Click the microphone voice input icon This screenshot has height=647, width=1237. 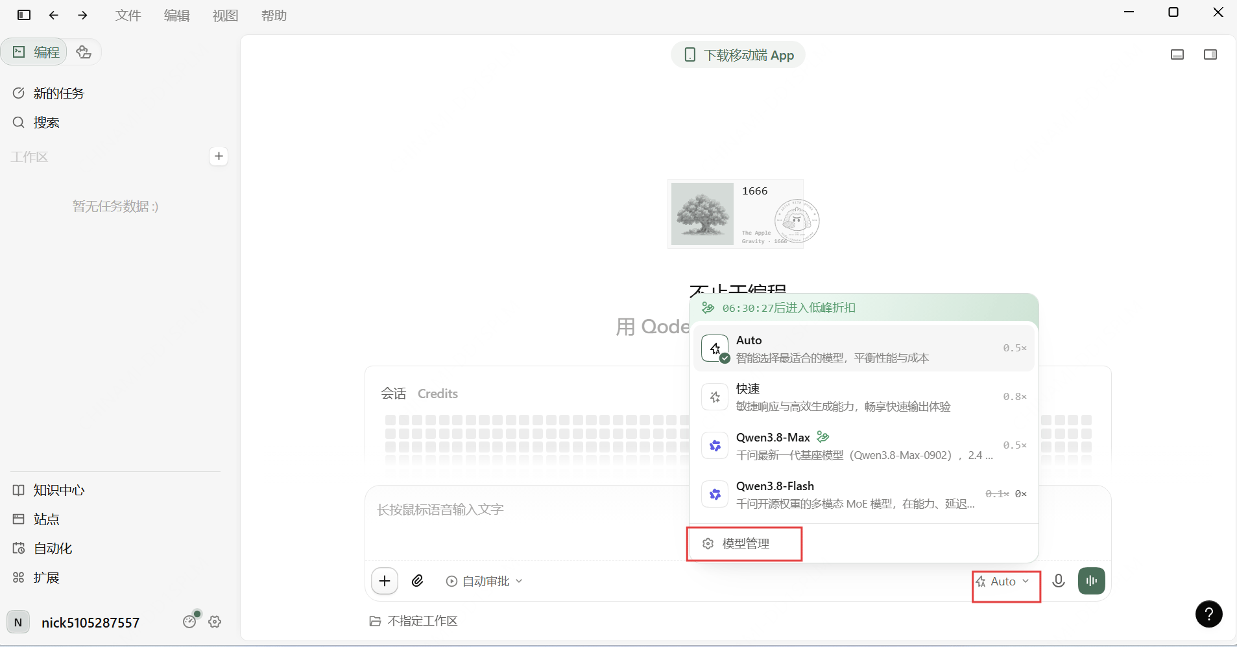pyautogui.click(x=1059, y=581)
